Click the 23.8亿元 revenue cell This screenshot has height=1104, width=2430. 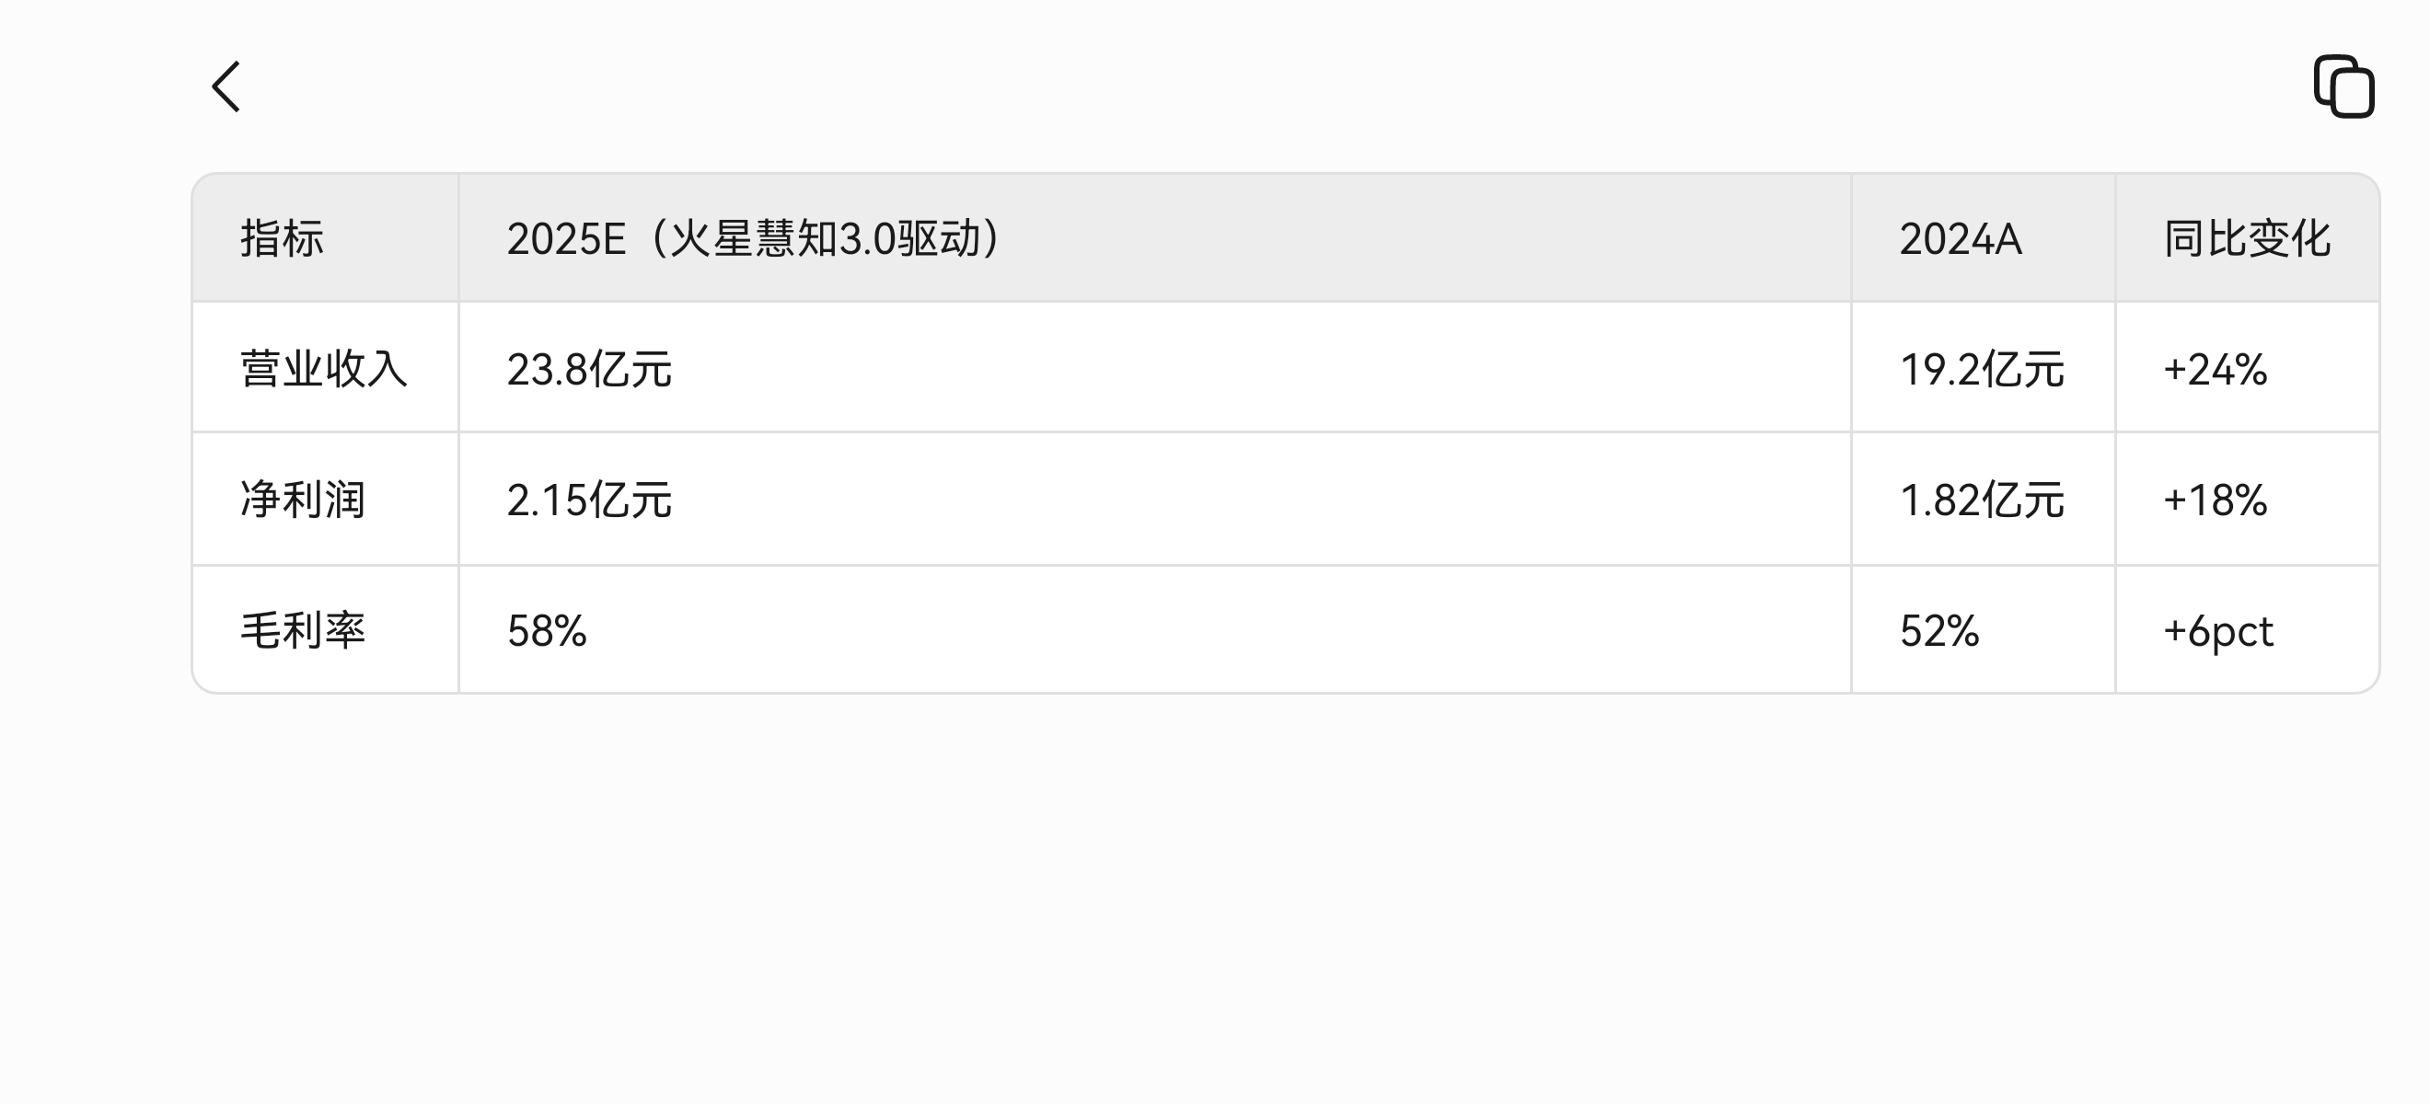(x=589, y=370)
